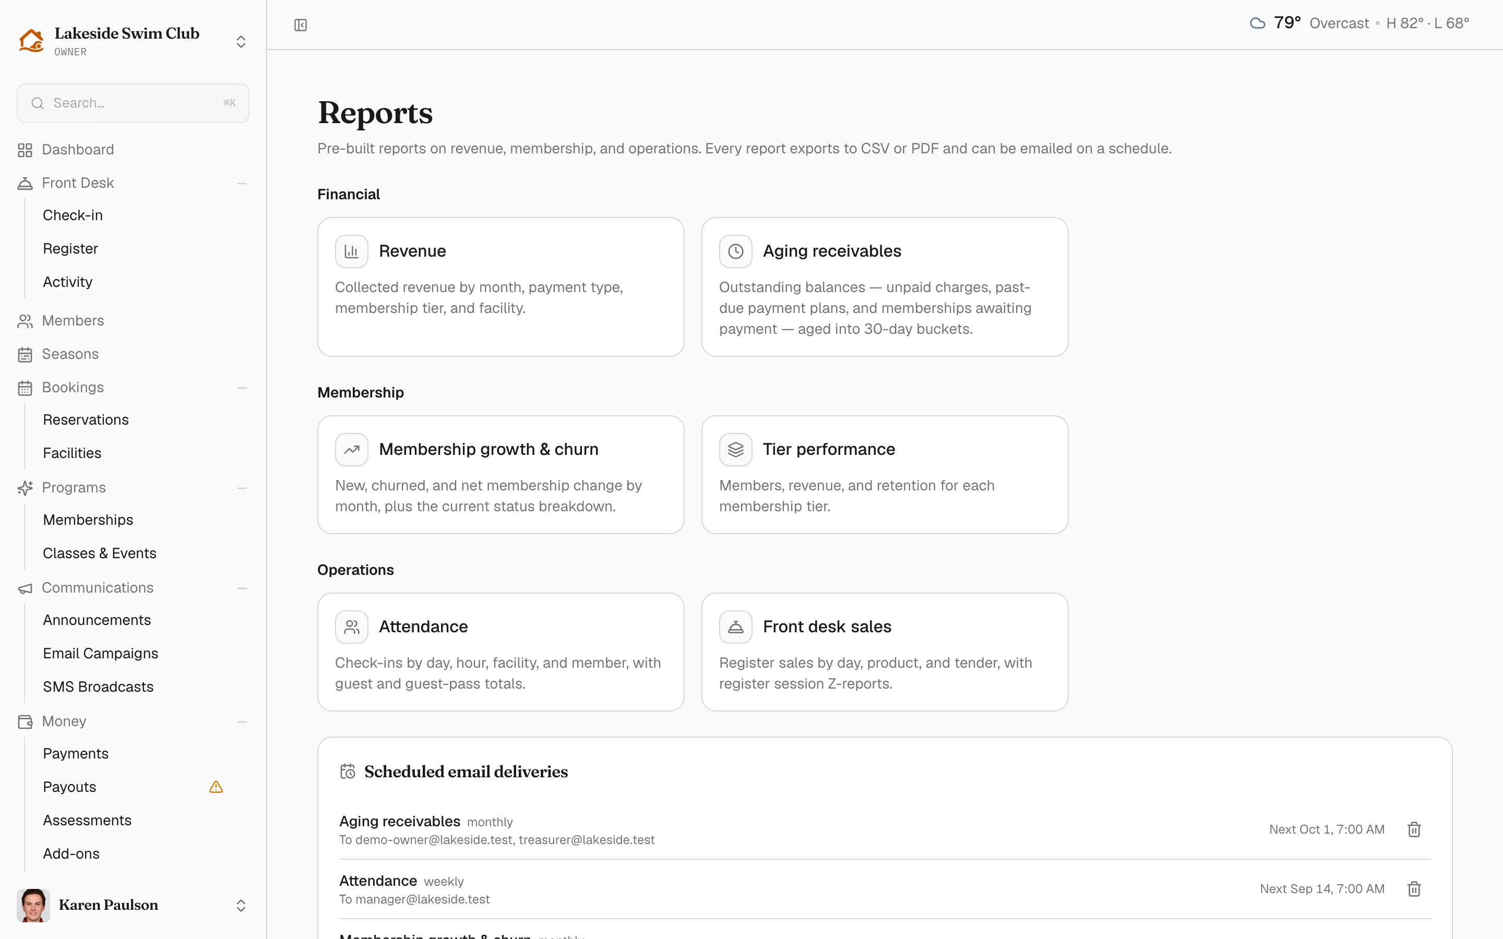Collapse the Money section
This screenshot has height=939, width=1503.
point(242,721)
